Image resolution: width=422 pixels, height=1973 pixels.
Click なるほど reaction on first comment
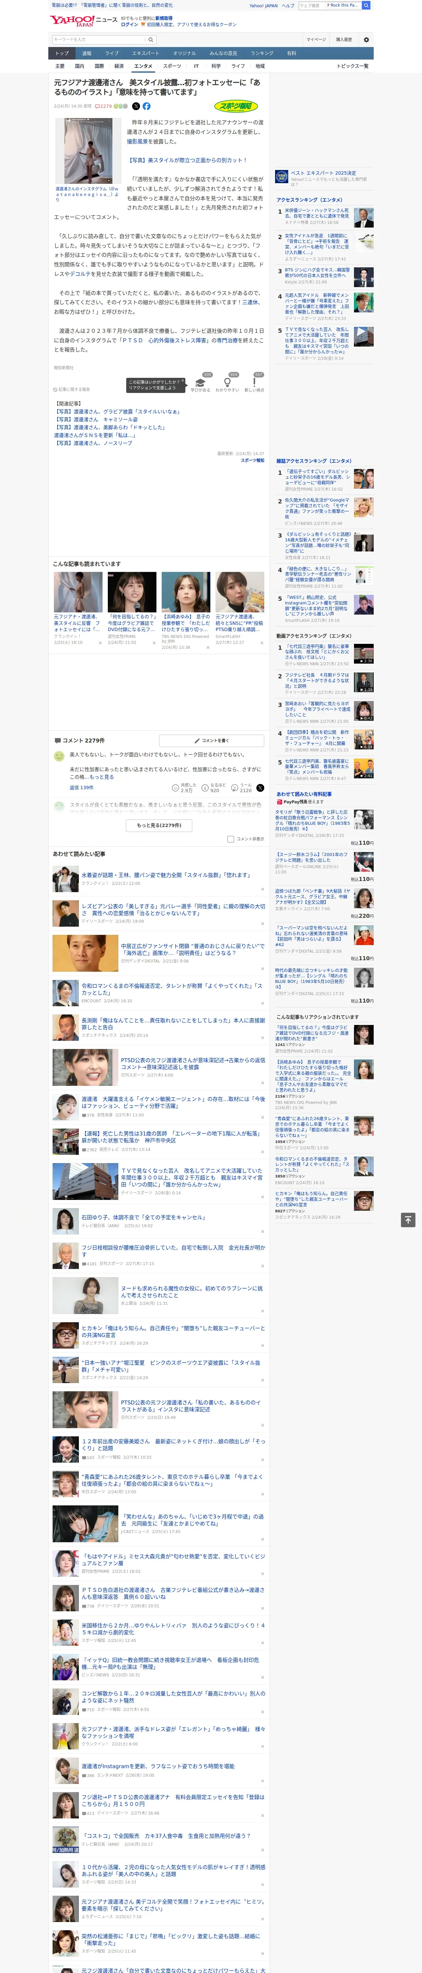click(x=205, y=788)
